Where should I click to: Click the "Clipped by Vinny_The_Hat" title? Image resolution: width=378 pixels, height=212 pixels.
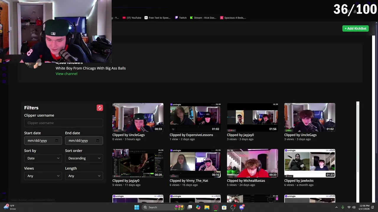(x=189, y=180)
